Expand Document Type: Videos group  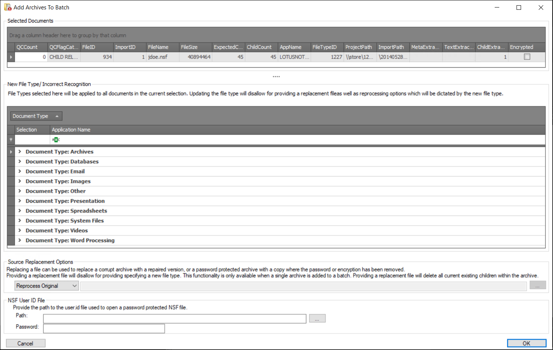pos(20,230)
